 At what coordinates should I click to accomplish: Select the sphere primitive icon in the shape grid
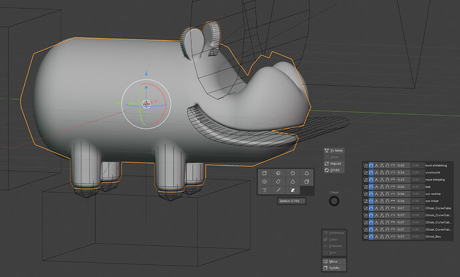point(279,173)
